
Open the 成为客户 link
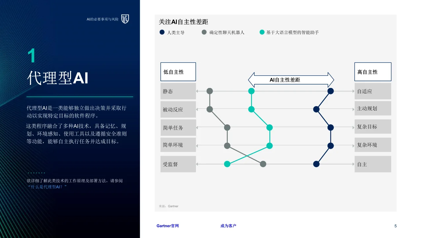[x=228, y=226]
